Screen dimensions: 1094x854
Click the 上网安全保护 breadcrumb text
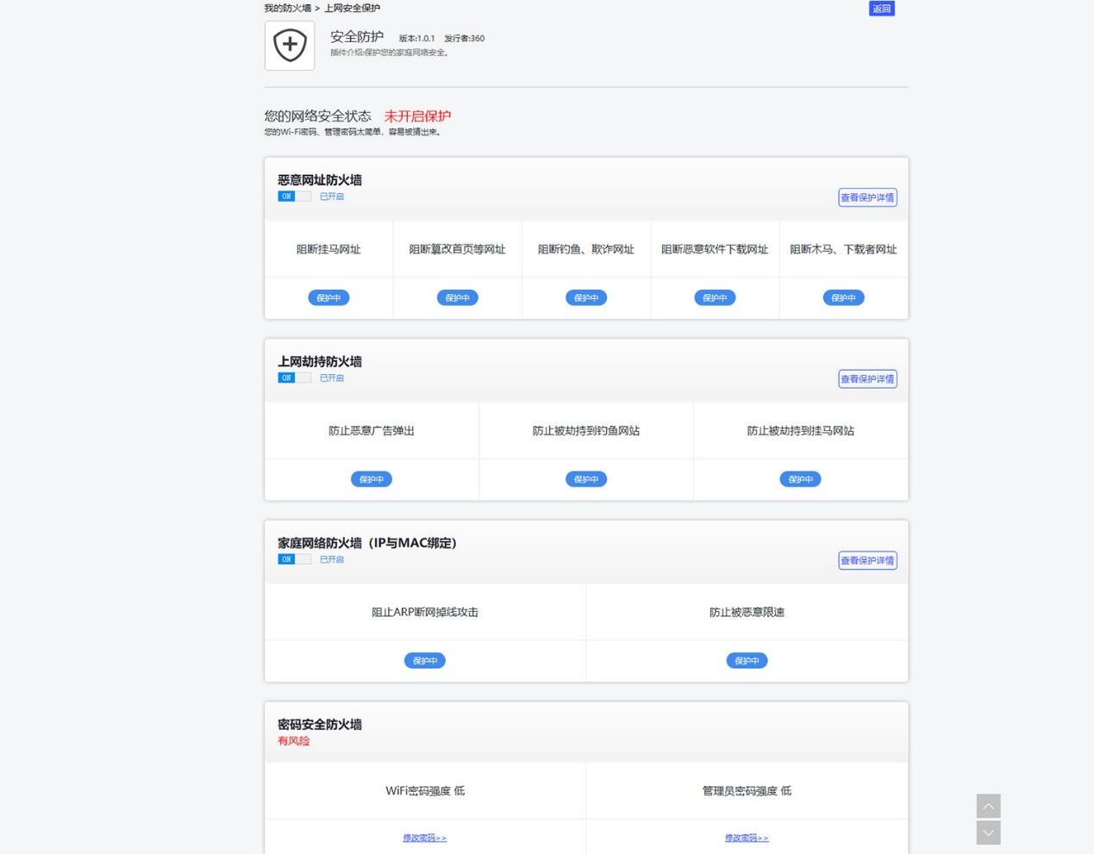pos(352,8)
